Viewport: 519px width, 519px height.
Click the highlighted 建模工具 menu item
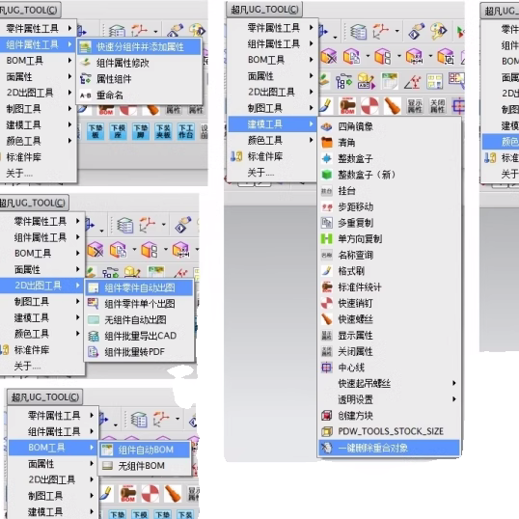pyautogui.click(x=272, y=124)
